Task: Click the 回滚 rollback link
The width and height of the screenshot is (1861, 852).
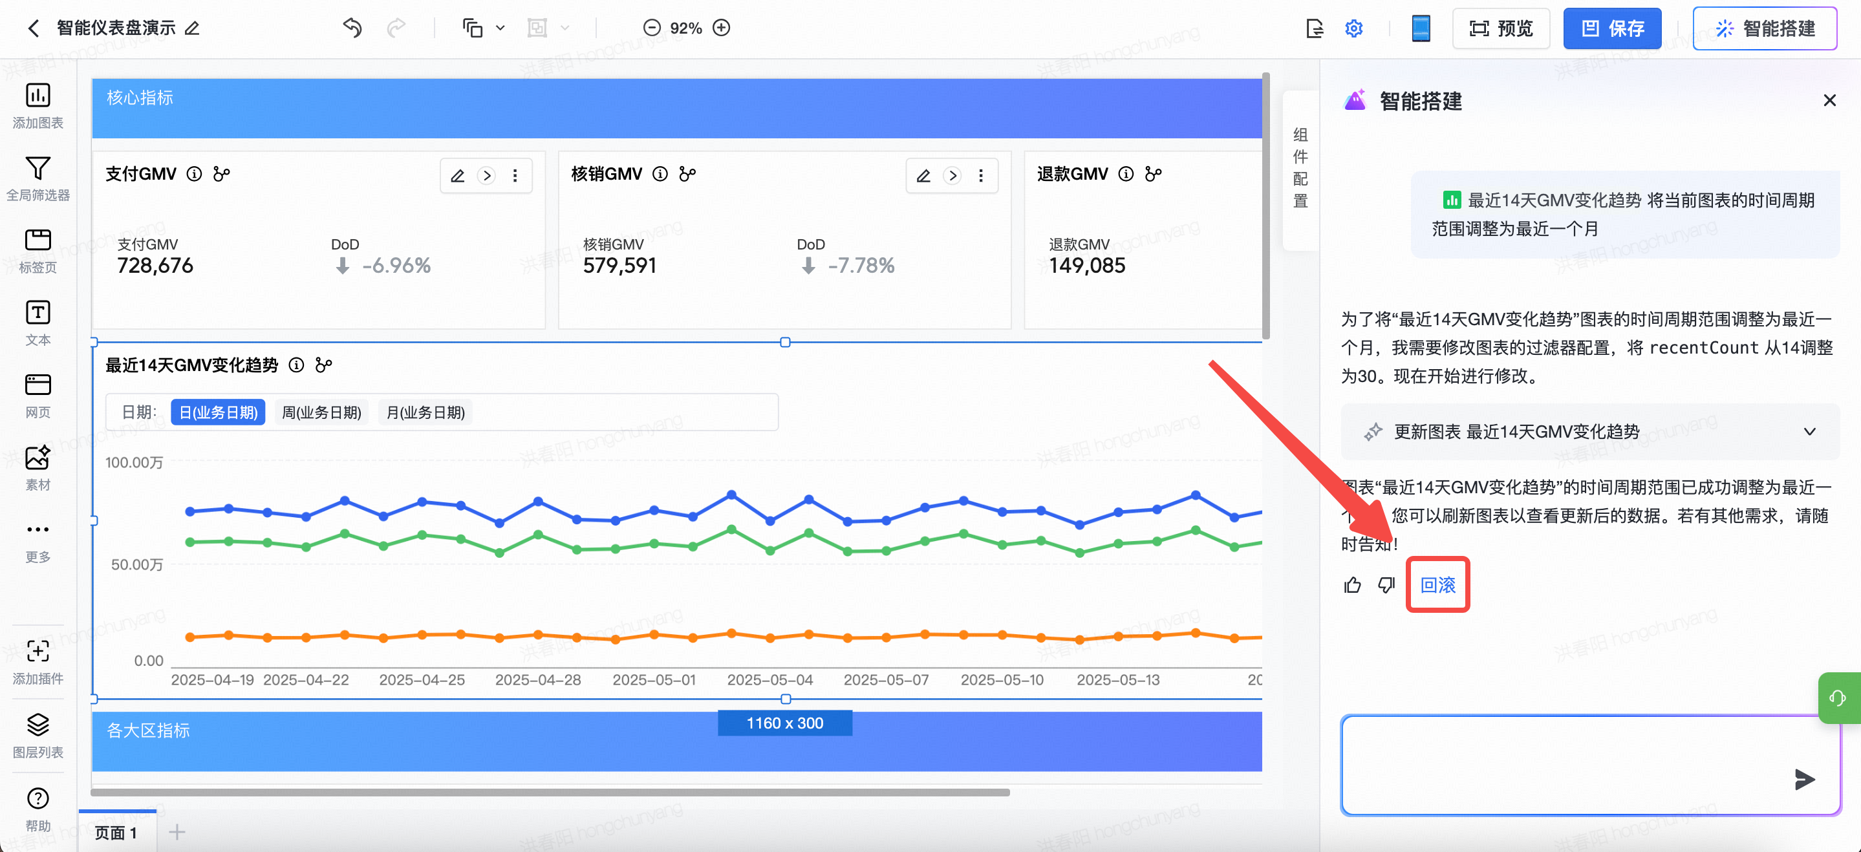Action: pyautogui.click(x=1437, y=585)
